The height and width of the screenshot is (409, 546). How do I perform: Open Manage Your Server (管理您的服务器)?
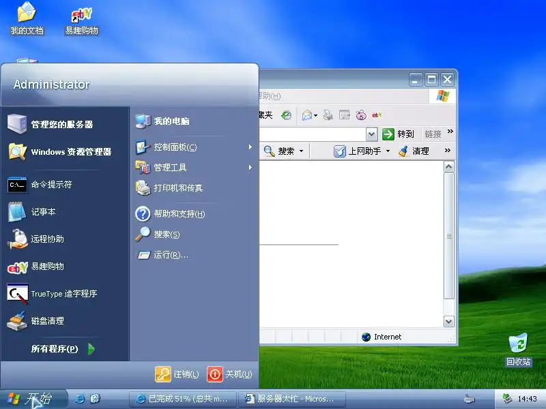pos(51,124)
